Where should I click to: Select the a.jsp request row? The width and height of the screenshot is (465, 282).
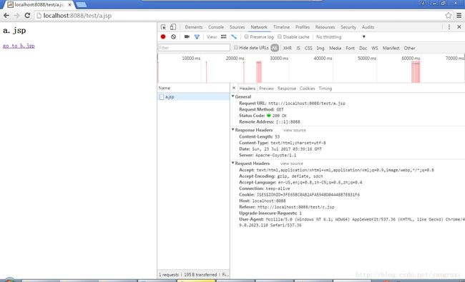(193, 97)
